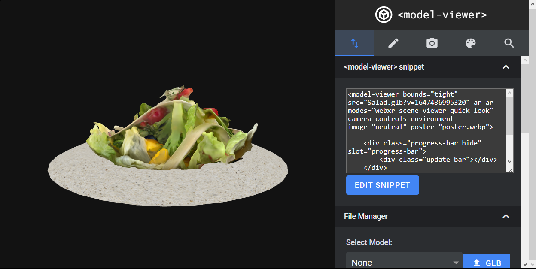Open the Select Model dropdown showing None

point(404,262)
